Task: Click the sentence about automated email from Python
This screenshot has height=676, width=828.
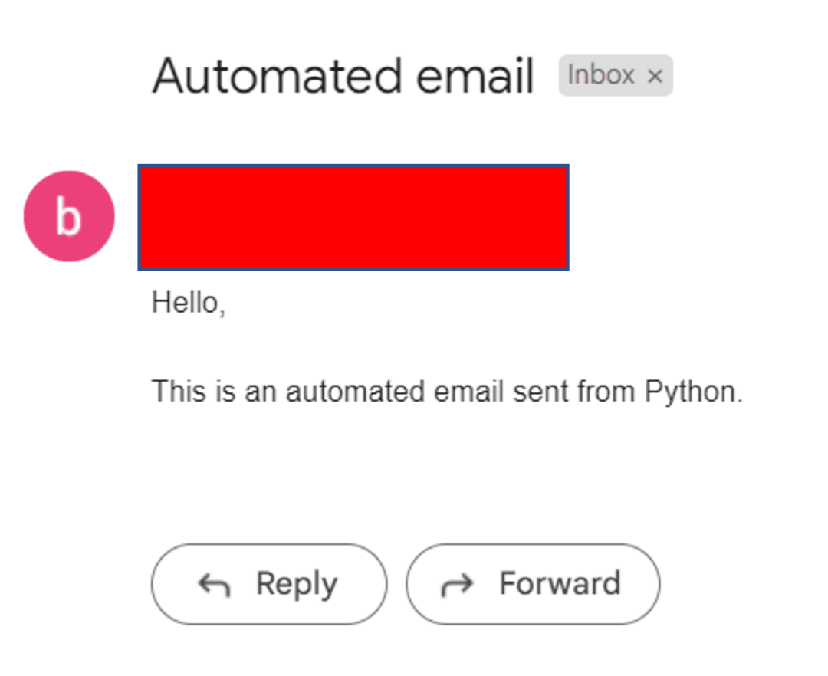Action: (x=447, y=392)
